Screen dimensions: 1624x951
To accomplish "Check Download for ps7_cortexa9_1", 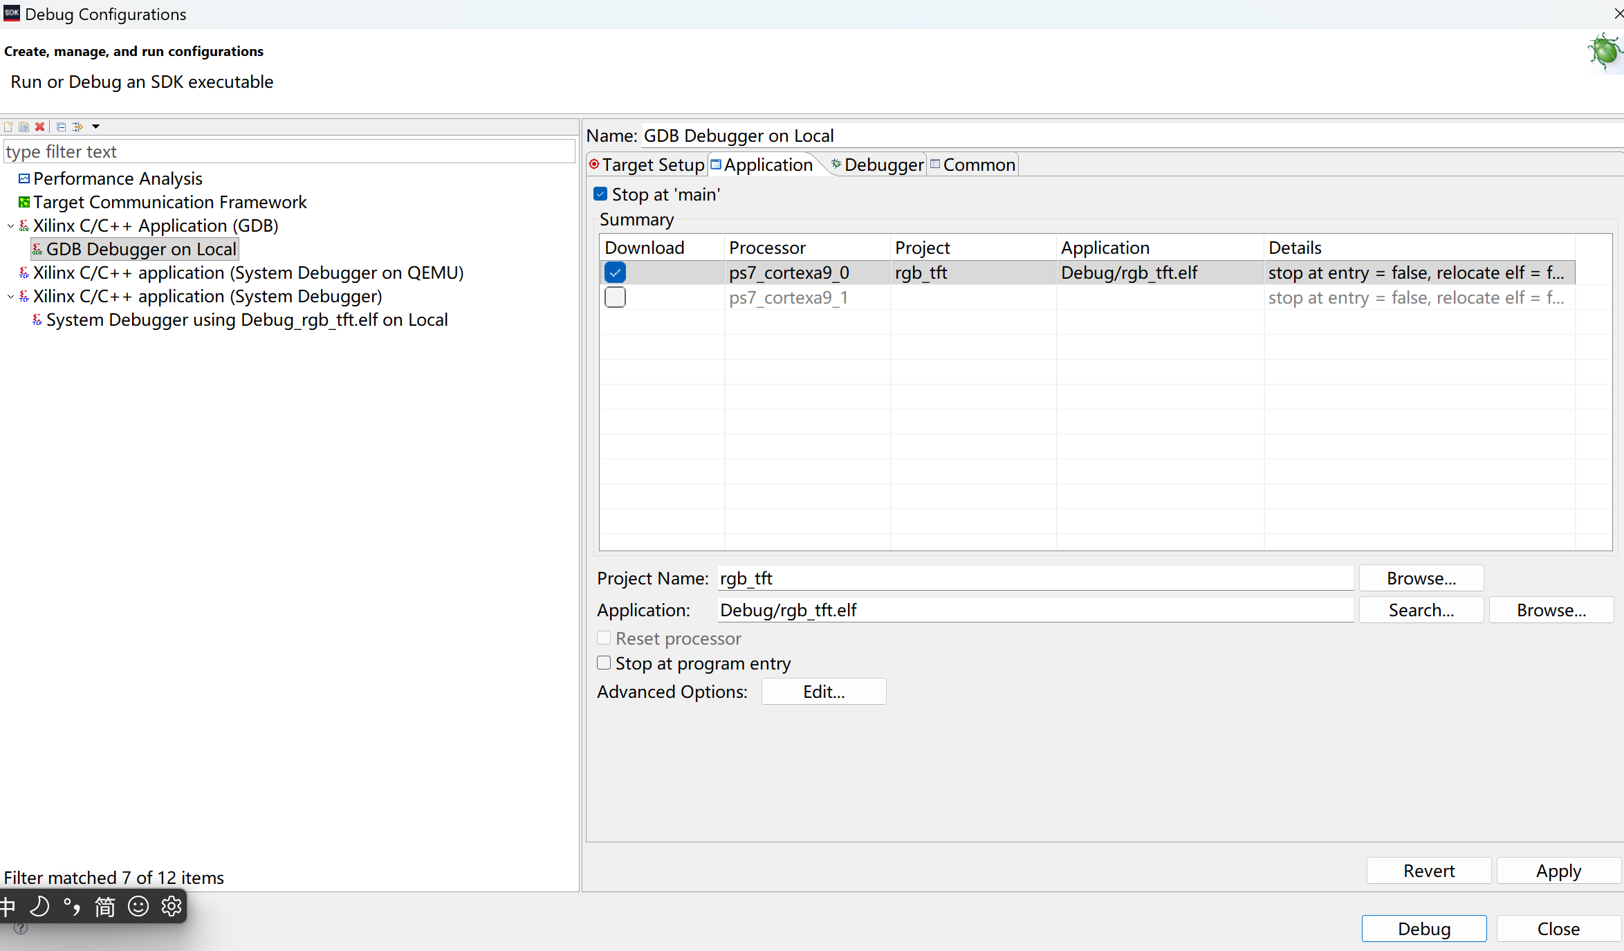I will (615, 297).
